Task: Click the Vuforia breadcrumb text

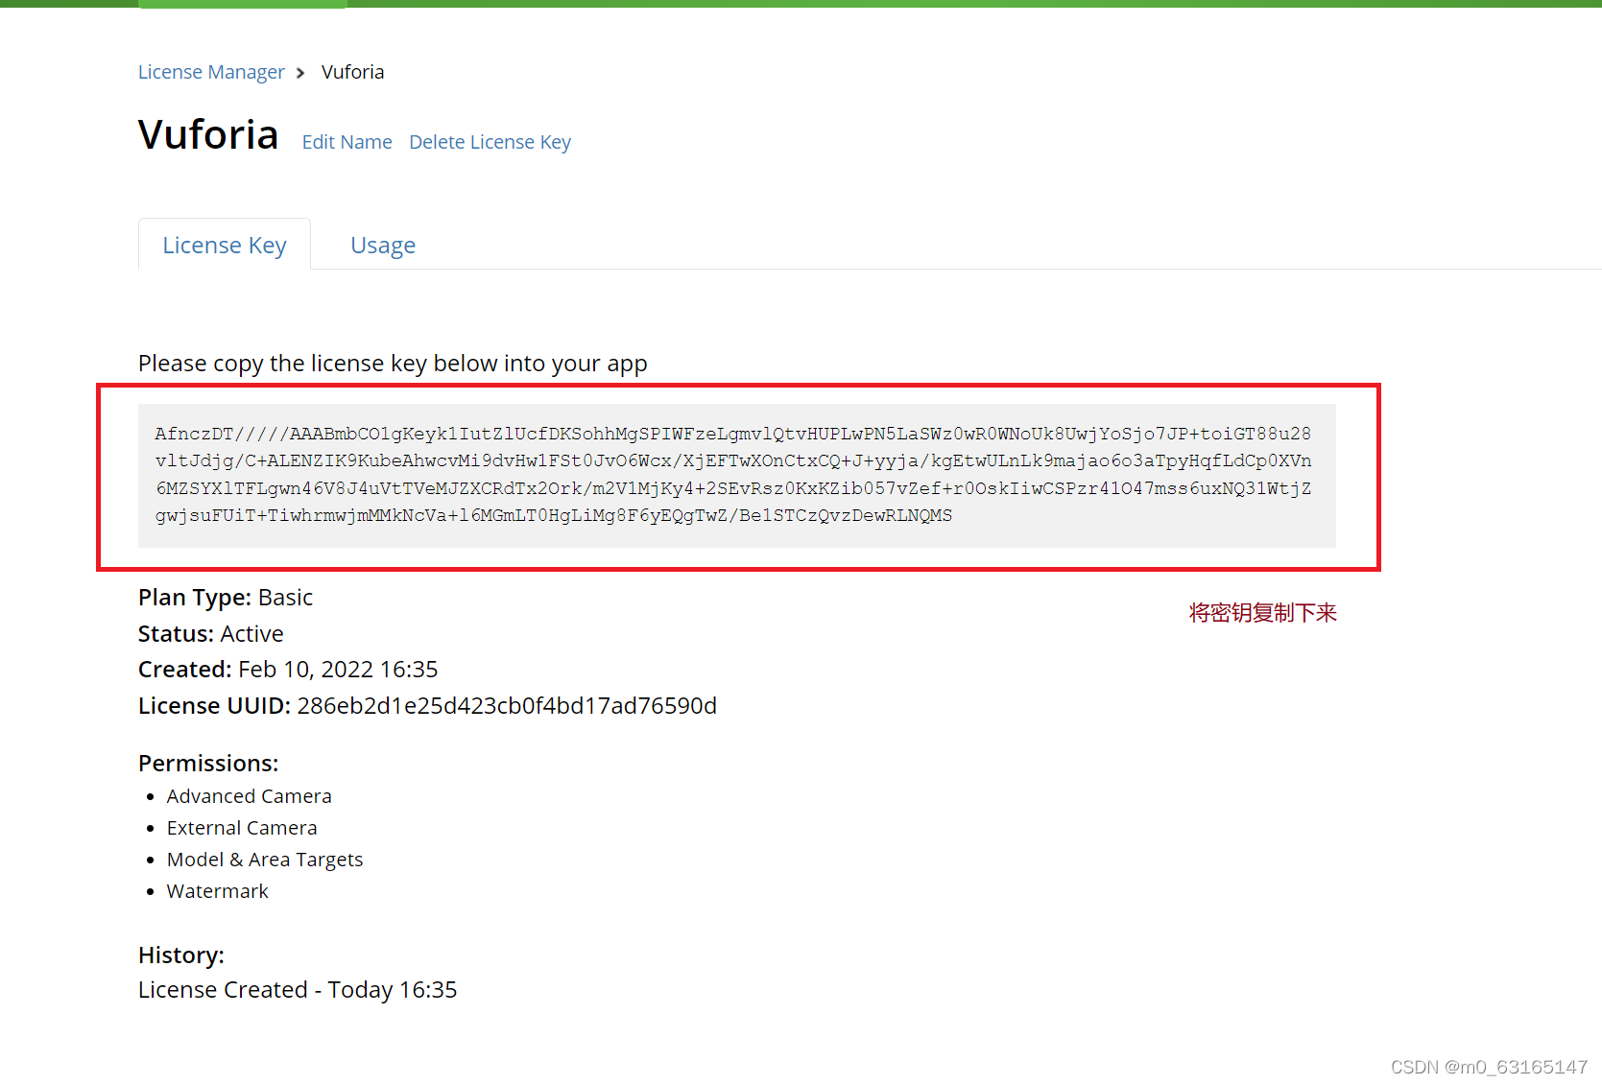Action: [x=352, y=72]
